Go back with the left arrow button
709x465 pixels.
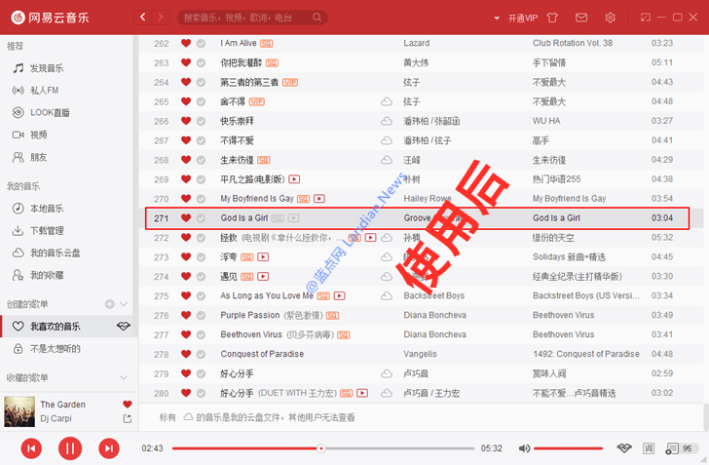pyautogui.click(x=143, y=18)
